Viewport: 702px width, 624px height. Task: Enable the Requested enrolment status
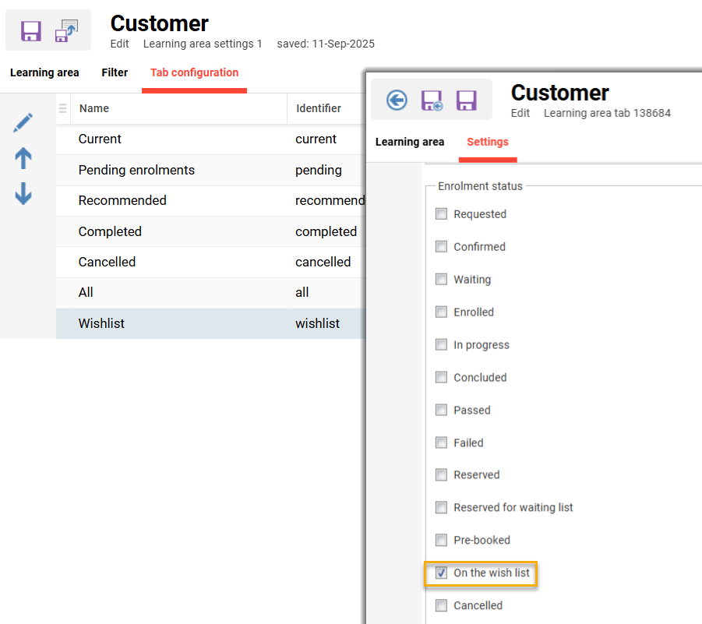[x=442, y=213]
